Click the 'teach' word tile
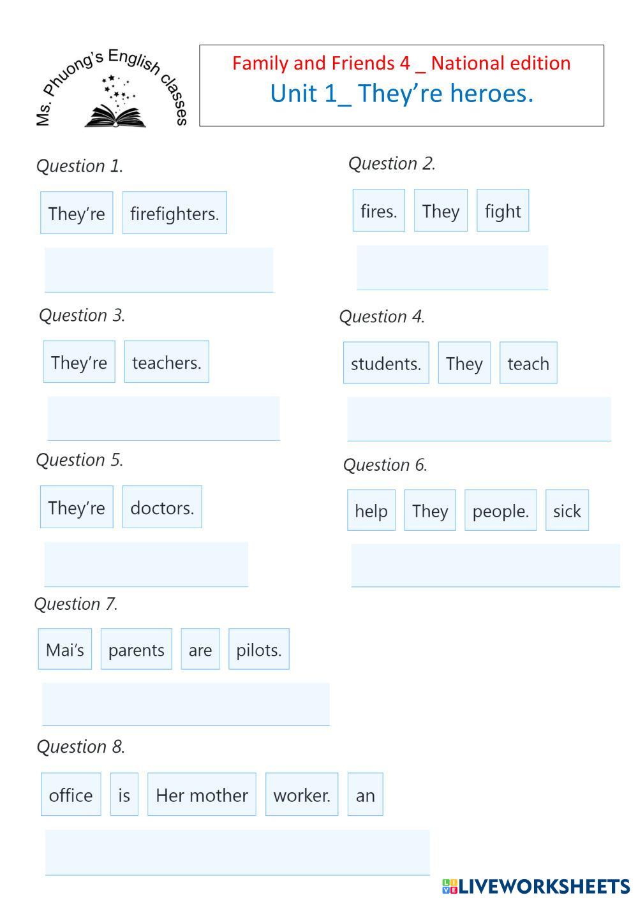 coord(528,363)
